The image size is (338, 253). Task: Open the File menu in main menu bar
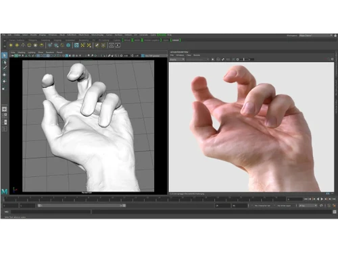point(3,35)
